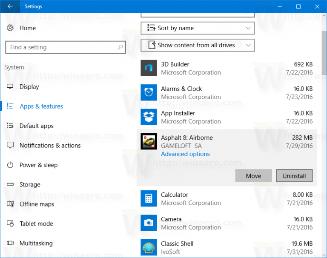The height and width of the screenshot is (258, 327).
Task: Click the Find a setting search box
Action: (x=66, y=47)
